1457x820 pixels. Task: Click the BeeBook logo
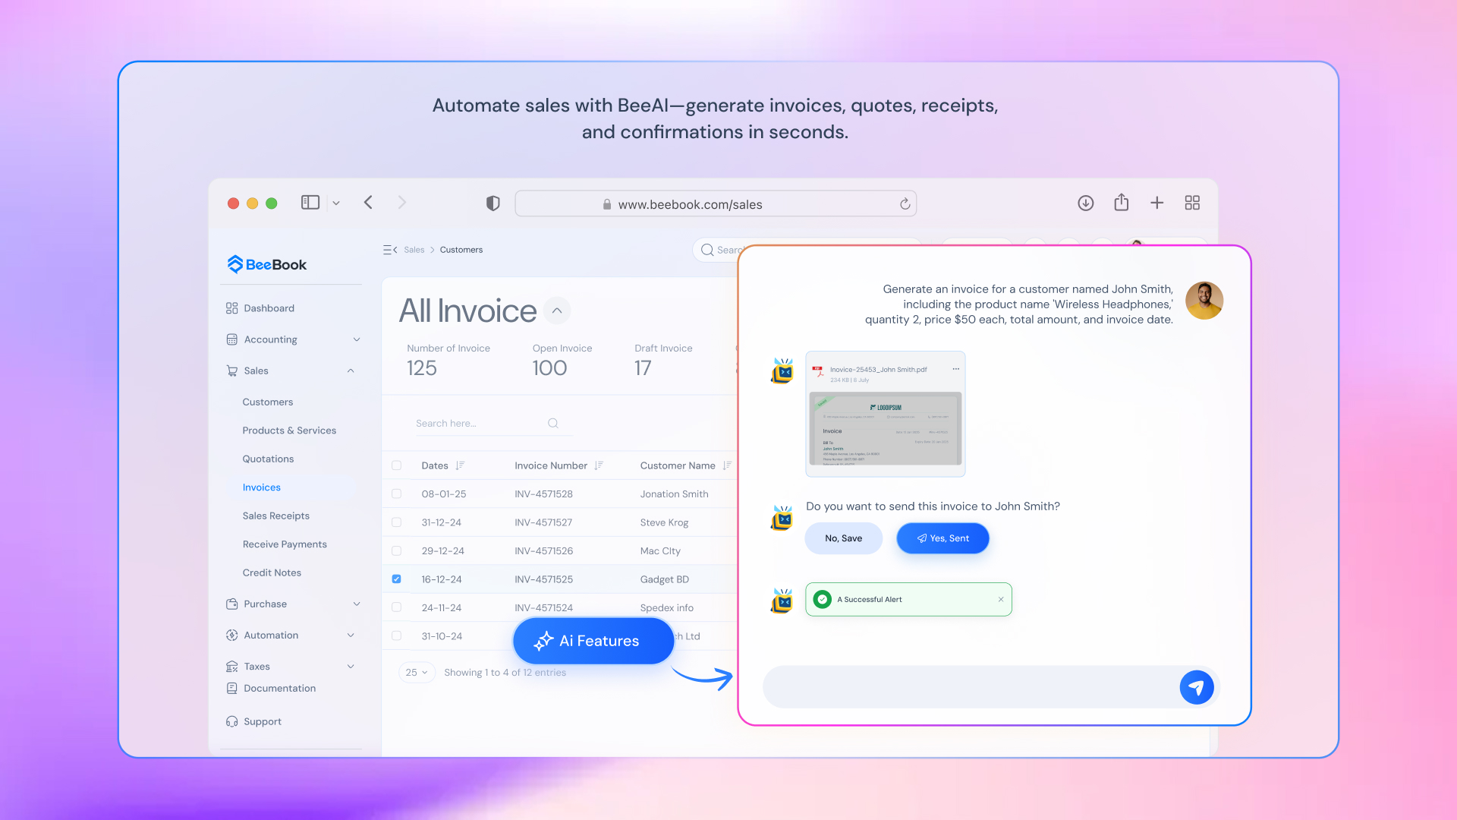[x=267, y=264]
